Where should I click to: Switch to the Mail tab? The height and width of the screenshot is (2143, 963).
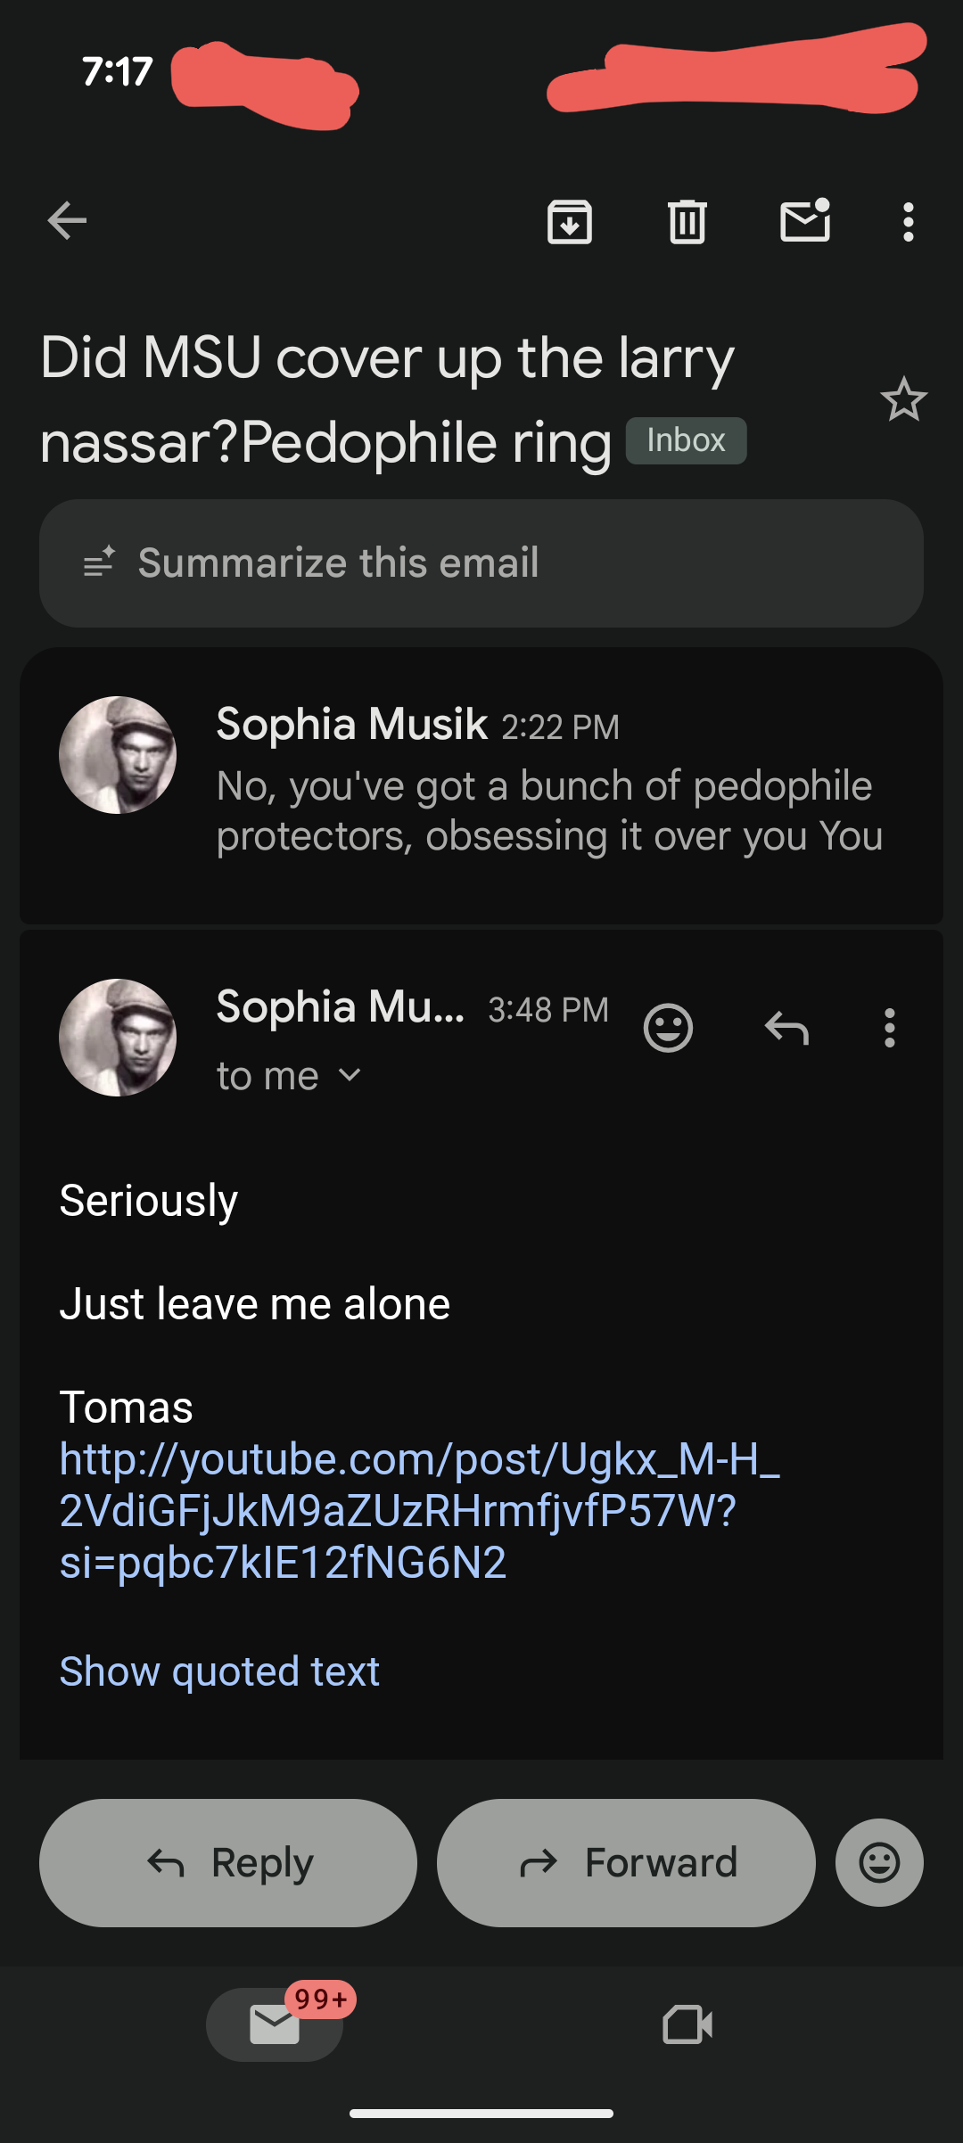(x=275, y=2024)
